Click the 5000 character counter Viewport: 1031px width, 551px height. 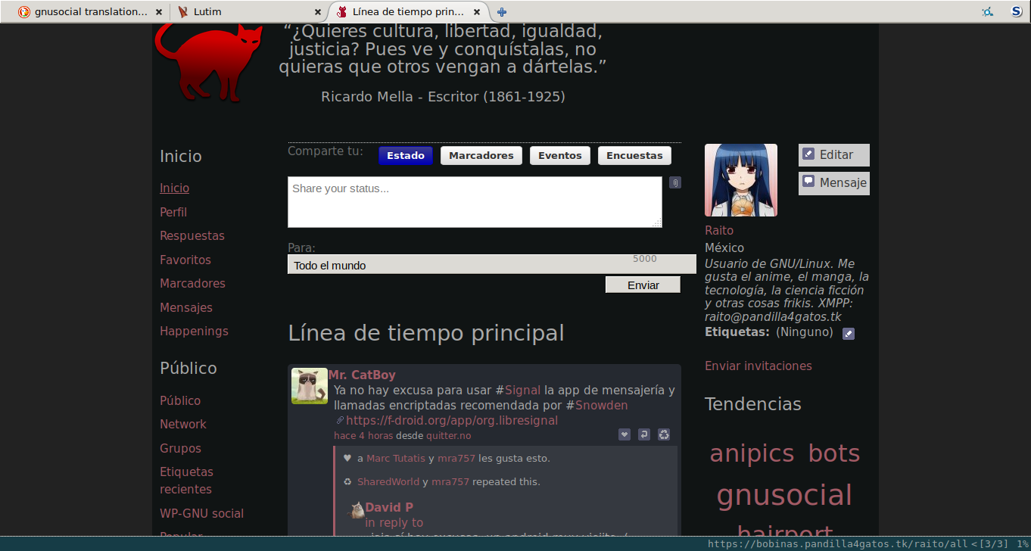pos(645,259)
